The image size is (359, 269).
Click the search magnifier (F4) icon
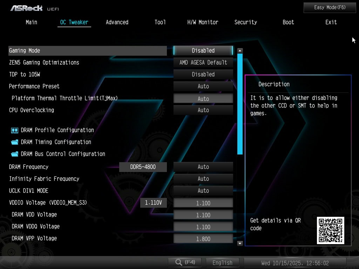[179, 262]
